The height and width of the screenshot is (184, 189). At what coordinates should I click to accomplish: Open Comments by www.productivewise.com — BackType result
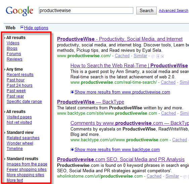point(130,123)
